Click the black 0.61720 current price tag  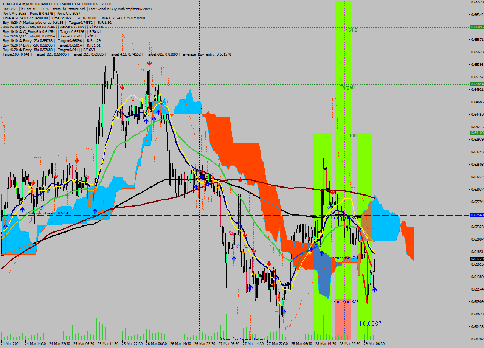pos(476,259)
